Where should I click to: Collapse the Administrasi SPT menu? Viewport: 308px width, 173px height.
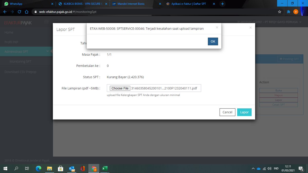[x=26, y=52]
